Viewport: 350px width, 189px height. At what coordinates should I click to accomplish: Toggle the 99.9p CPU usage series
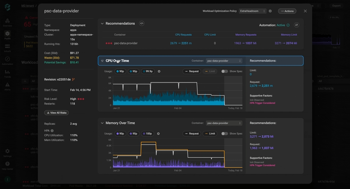(x=148, y=72)
